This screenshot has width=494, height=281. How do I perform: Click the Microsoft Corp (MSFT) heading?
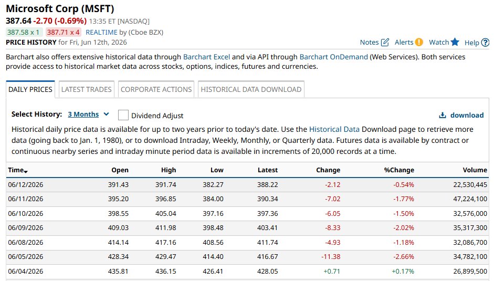(60, 8)
